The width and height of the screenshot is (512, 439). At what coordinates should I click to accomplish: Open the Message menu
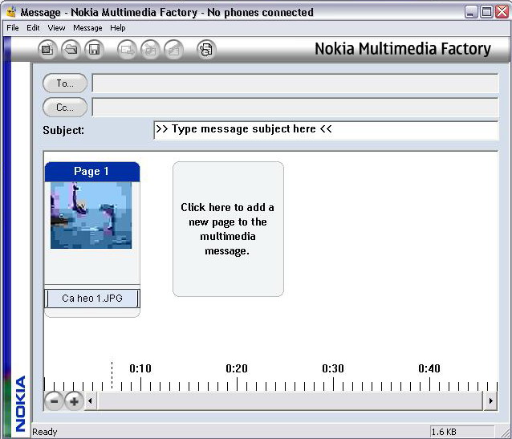87,27
